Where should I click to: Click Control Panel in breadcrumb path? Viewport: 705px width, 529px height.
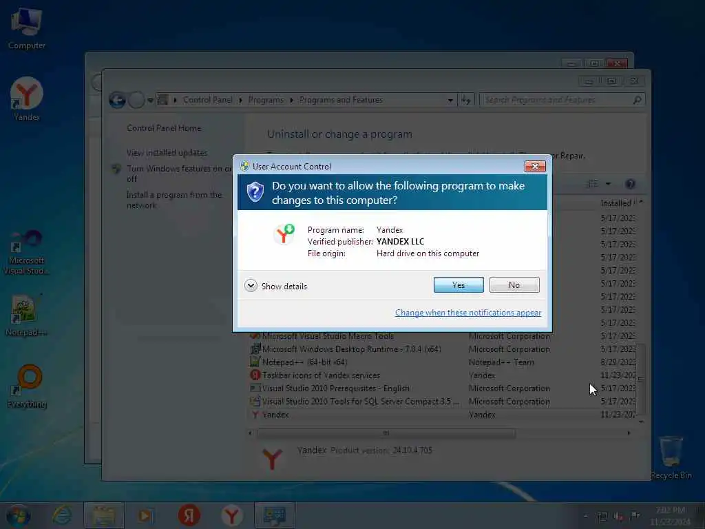click(208, 100)
